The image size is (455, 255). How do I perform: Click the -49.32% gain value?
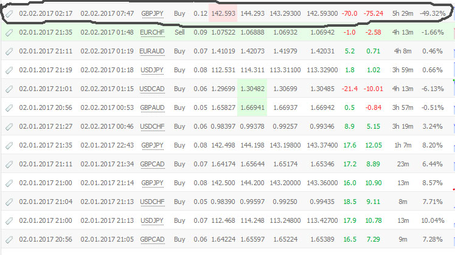click(432, 13)
